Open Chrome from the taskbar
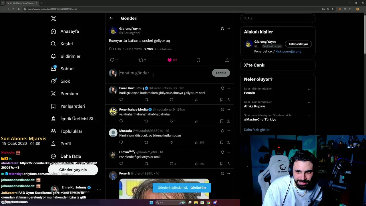This screenshot has width=366, height=206. point(208,203)
